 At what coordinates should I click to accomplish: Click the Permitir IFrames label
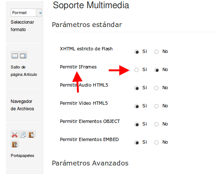click(78, 67)
